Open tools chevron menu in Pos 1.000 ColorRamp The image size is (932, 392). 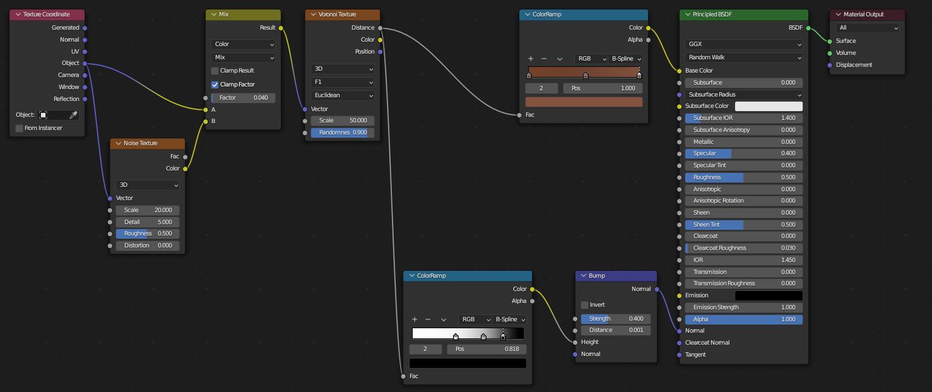coord(560,59)
